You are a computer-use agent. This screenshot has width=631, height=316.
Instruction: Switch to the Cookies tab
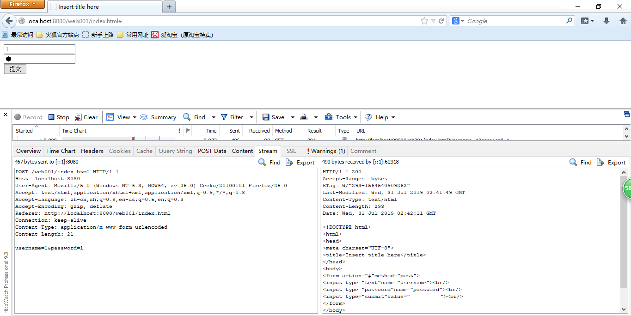tap(120, 151)
